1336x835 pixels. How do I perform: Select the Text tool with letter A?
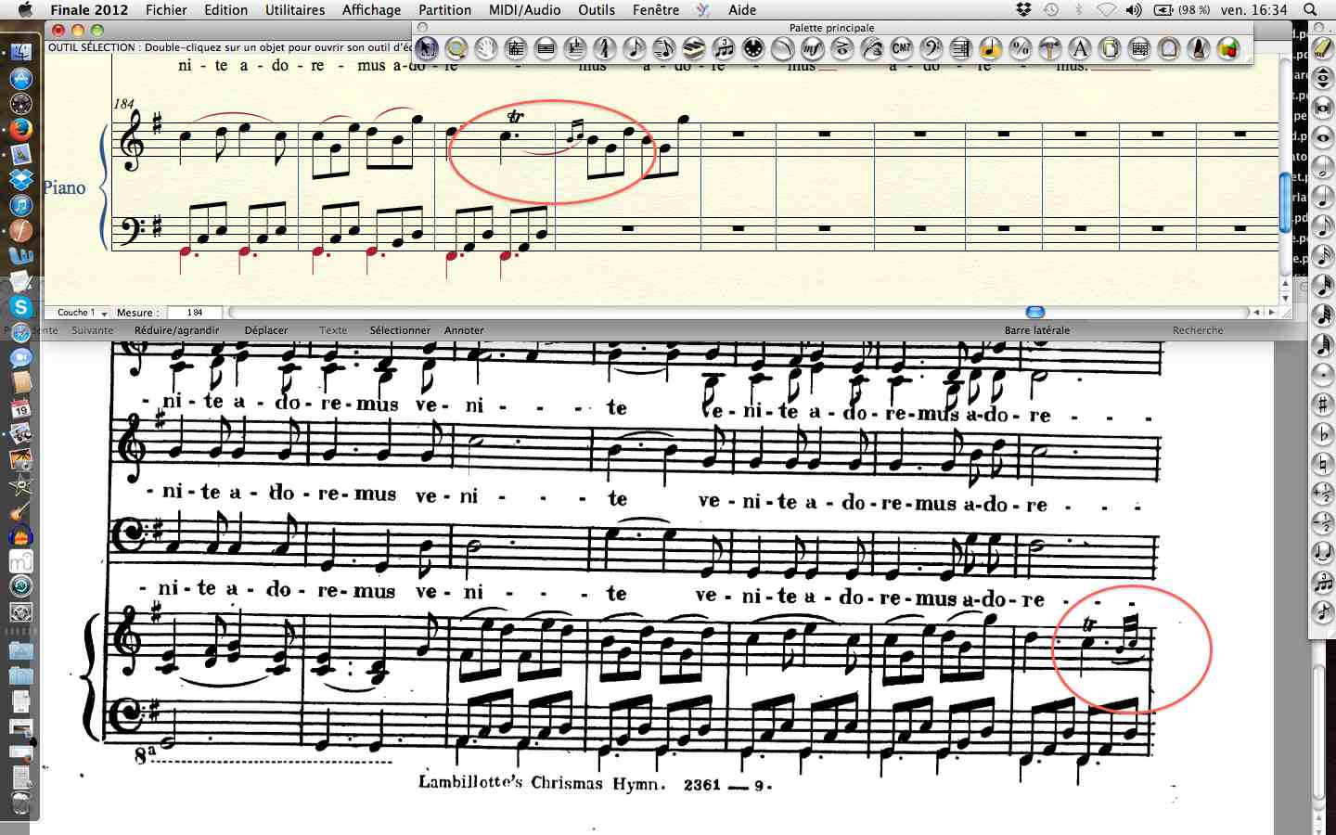click(x=1080, y=48)
